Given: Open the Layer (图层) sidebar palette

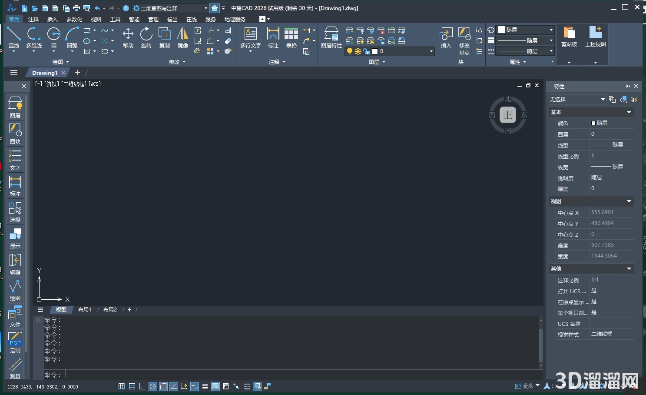Looking at the screenshot, I should pyautogui.click(x=15, y=107).
